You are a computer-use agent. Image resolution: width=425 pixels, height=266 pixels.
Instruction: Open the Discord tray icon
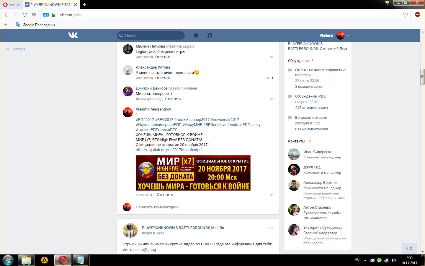point(372,260)
